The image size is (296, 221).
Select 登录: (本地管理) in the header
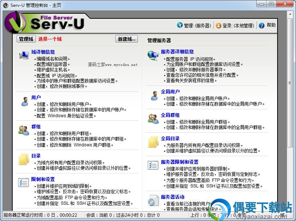coord(238,25)
